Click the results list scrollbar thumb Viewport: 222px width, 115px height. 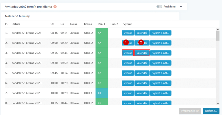tap(218, 36)
